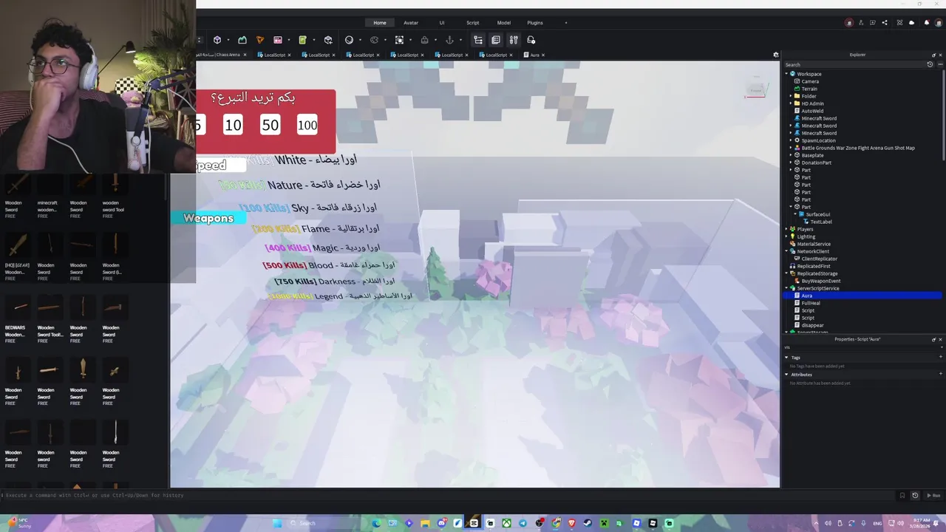Select BuyWeaponEvent in Explorer

pos(820,281)
